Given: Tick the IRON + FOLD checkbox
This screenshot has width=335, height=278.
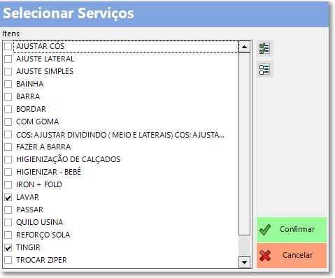Looking at the screenshot, I should (x=8, y=184).
